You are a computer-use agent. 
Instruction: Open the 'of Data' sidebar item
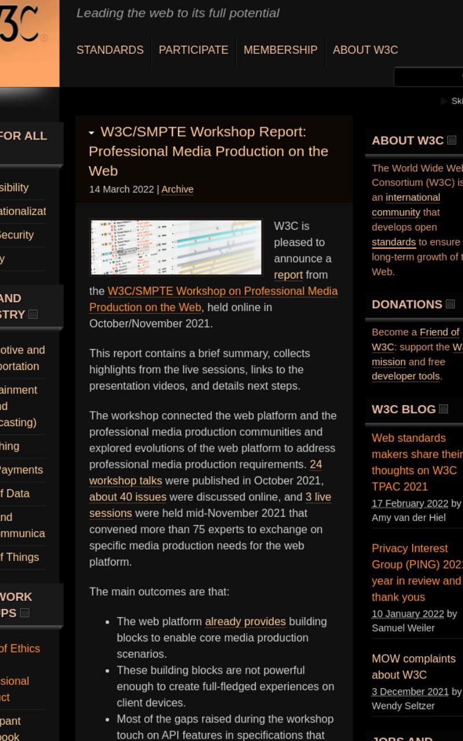tap(14, 493)
